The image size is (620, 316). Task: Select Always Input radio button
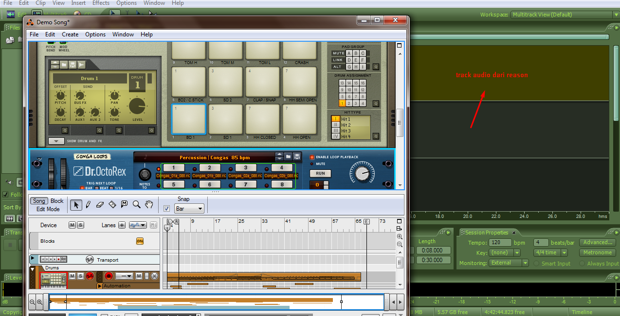(x=583, y=264)
